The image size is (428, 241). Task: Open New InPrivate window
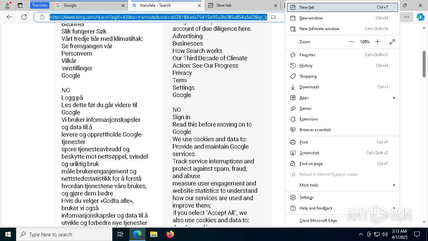(343, 29)
